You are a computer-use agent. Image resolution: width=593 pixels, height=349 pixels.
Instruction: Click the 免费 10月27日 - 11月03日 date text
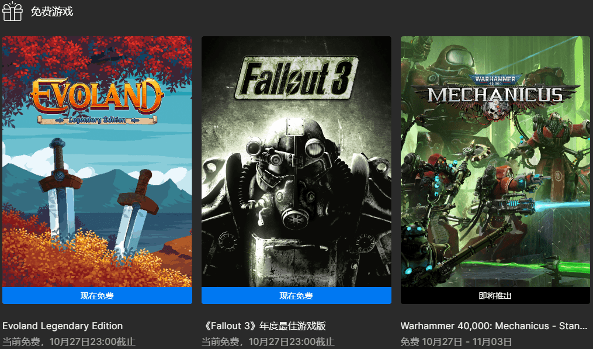tap(456, 342)
